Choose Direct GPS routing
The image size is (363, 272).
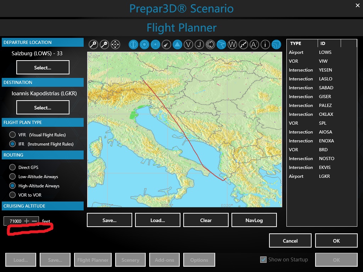click(12, 167)
